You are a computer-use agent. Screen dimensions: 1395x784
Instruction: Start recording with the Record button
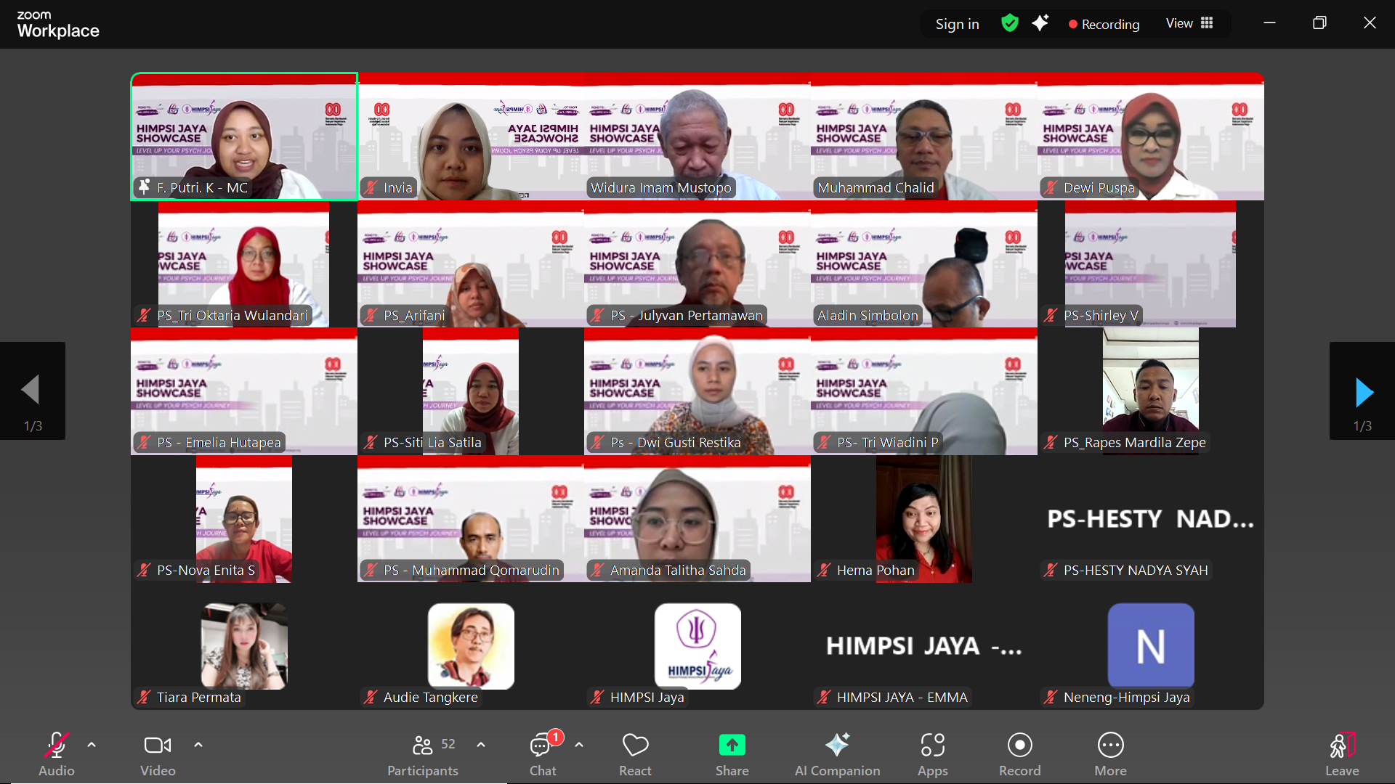[1019, 754]
